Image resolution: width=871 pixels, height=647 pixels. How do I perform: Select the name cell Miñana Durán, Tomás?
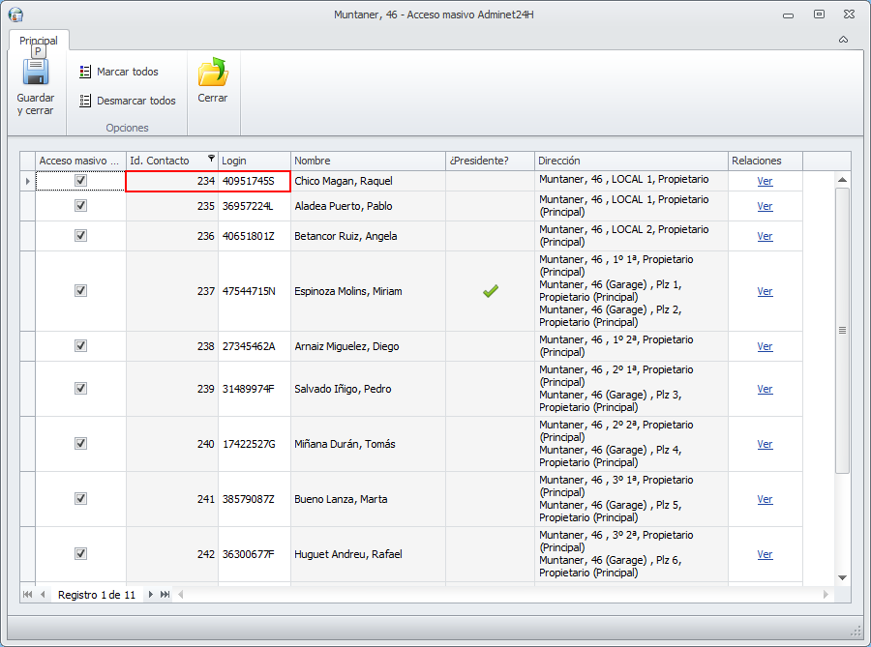click(x=368, y=444)
